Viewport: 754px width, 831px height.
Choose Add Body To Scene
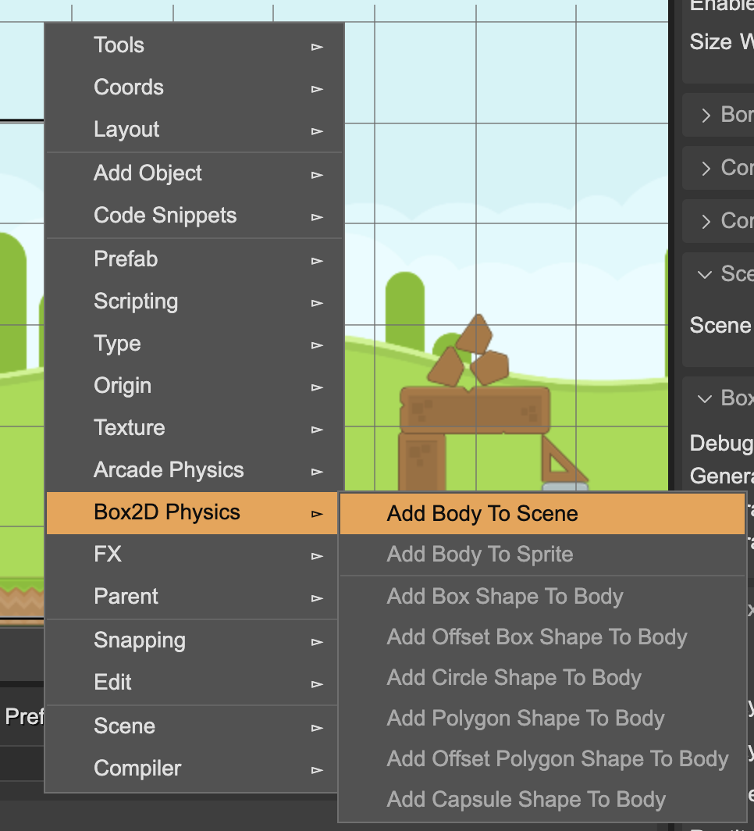542,514
